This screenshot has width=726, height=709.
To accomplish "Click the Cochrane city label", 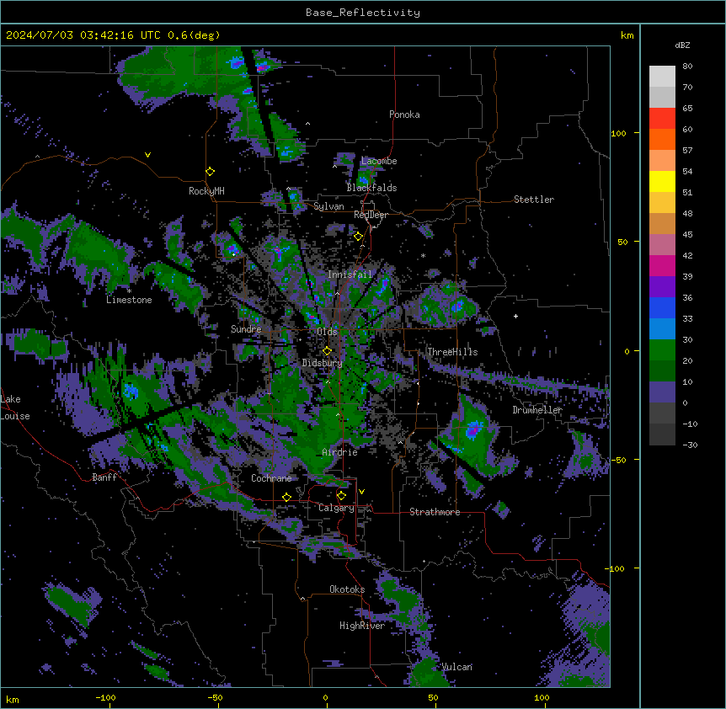I will pyautogui.click(x=271, y=478).
